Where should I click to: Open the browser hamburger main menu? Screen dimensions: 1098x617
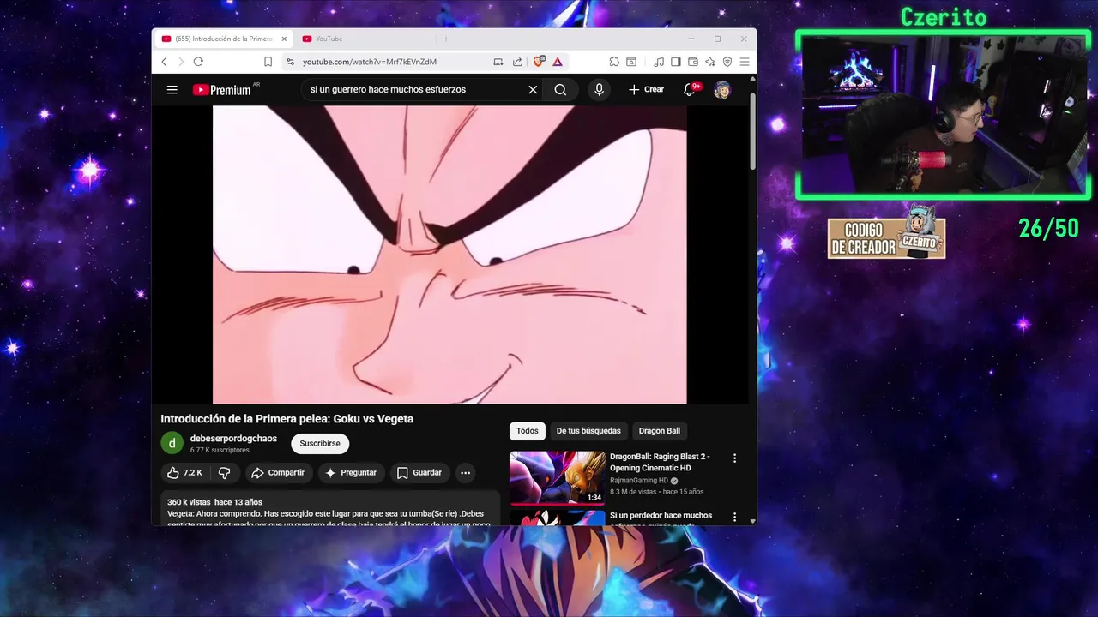[x=745, y=62]
